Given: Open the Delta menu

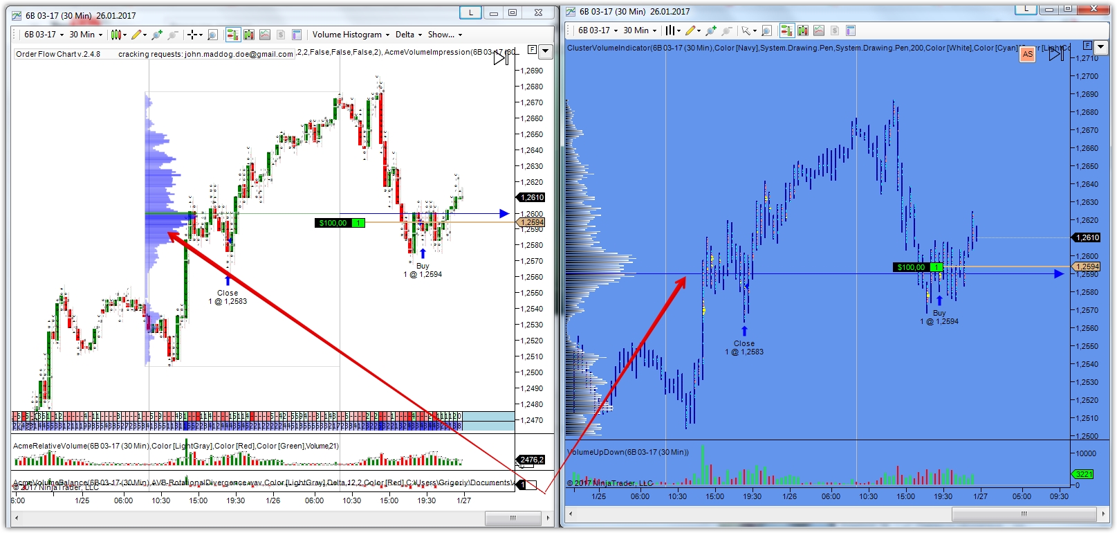Looking at the screenshot, I should (x=409, y=35).
